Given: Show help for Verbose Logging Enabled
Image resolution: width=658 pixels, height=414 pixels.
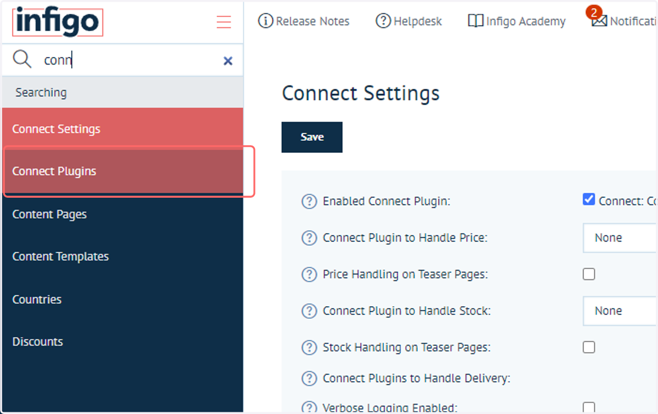Looking at the screenshot, I should click(309, 407).
